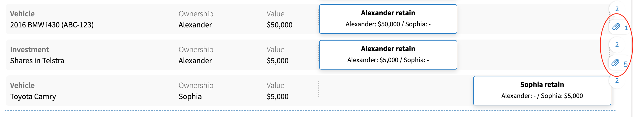Open paperclip attachments for Shares in Telstra
Image resolution: width=633 pixels, height=117 pixels.
click(615, 62)
